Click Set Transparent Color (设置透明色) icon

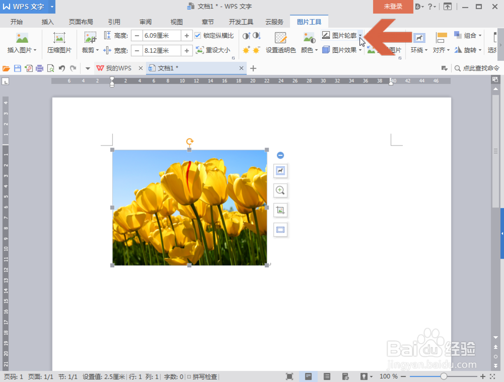coord(280,38)
